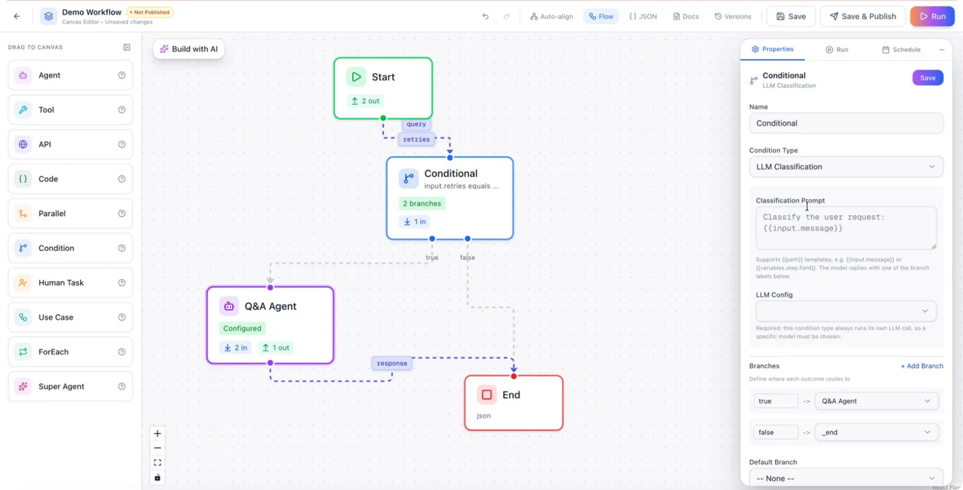
Task: Toggle the Flow view mode
Action: [601, 16]
